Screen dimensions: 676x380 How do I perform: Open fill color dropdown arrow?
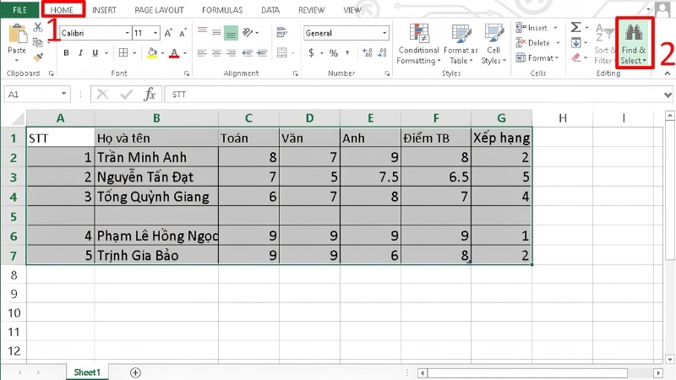pos(162,53)
